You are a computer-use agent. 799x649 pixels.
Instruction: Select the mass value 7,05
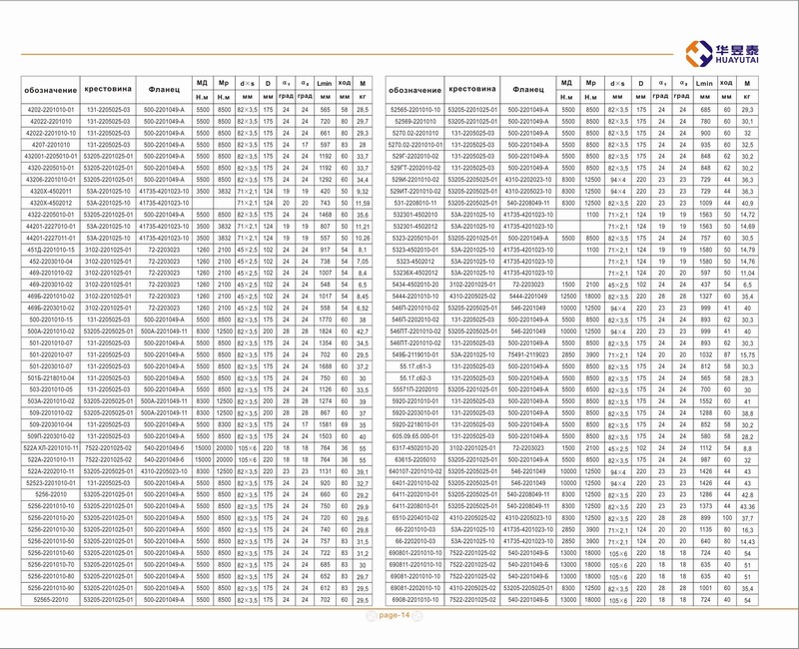click(363, 262)
